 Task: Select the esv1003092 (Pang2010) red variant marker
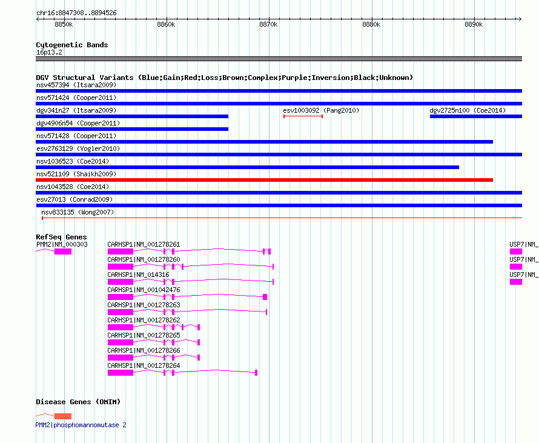click(x=303, y=116)
